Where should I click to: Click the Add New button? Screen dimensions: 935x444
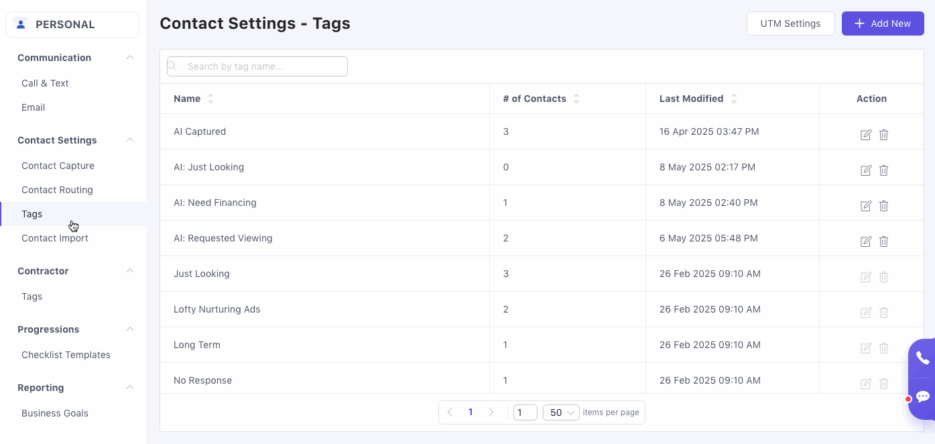tap(882, 23)
